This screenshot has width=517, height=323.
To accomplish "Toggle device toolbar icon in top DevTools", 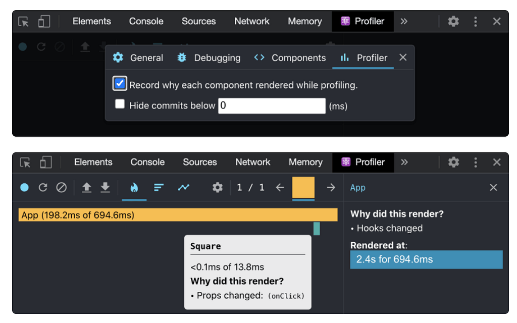I will (44, 21).
